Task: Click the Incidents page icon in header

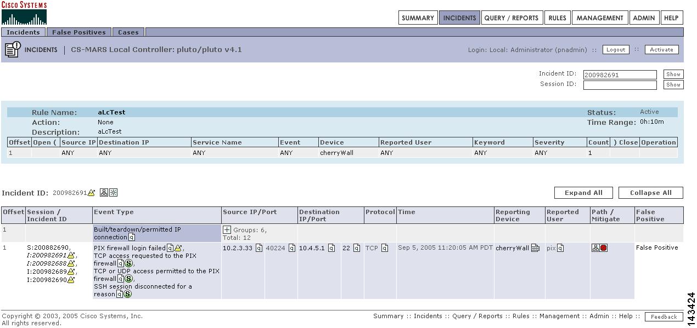Action: click(13, 49)
